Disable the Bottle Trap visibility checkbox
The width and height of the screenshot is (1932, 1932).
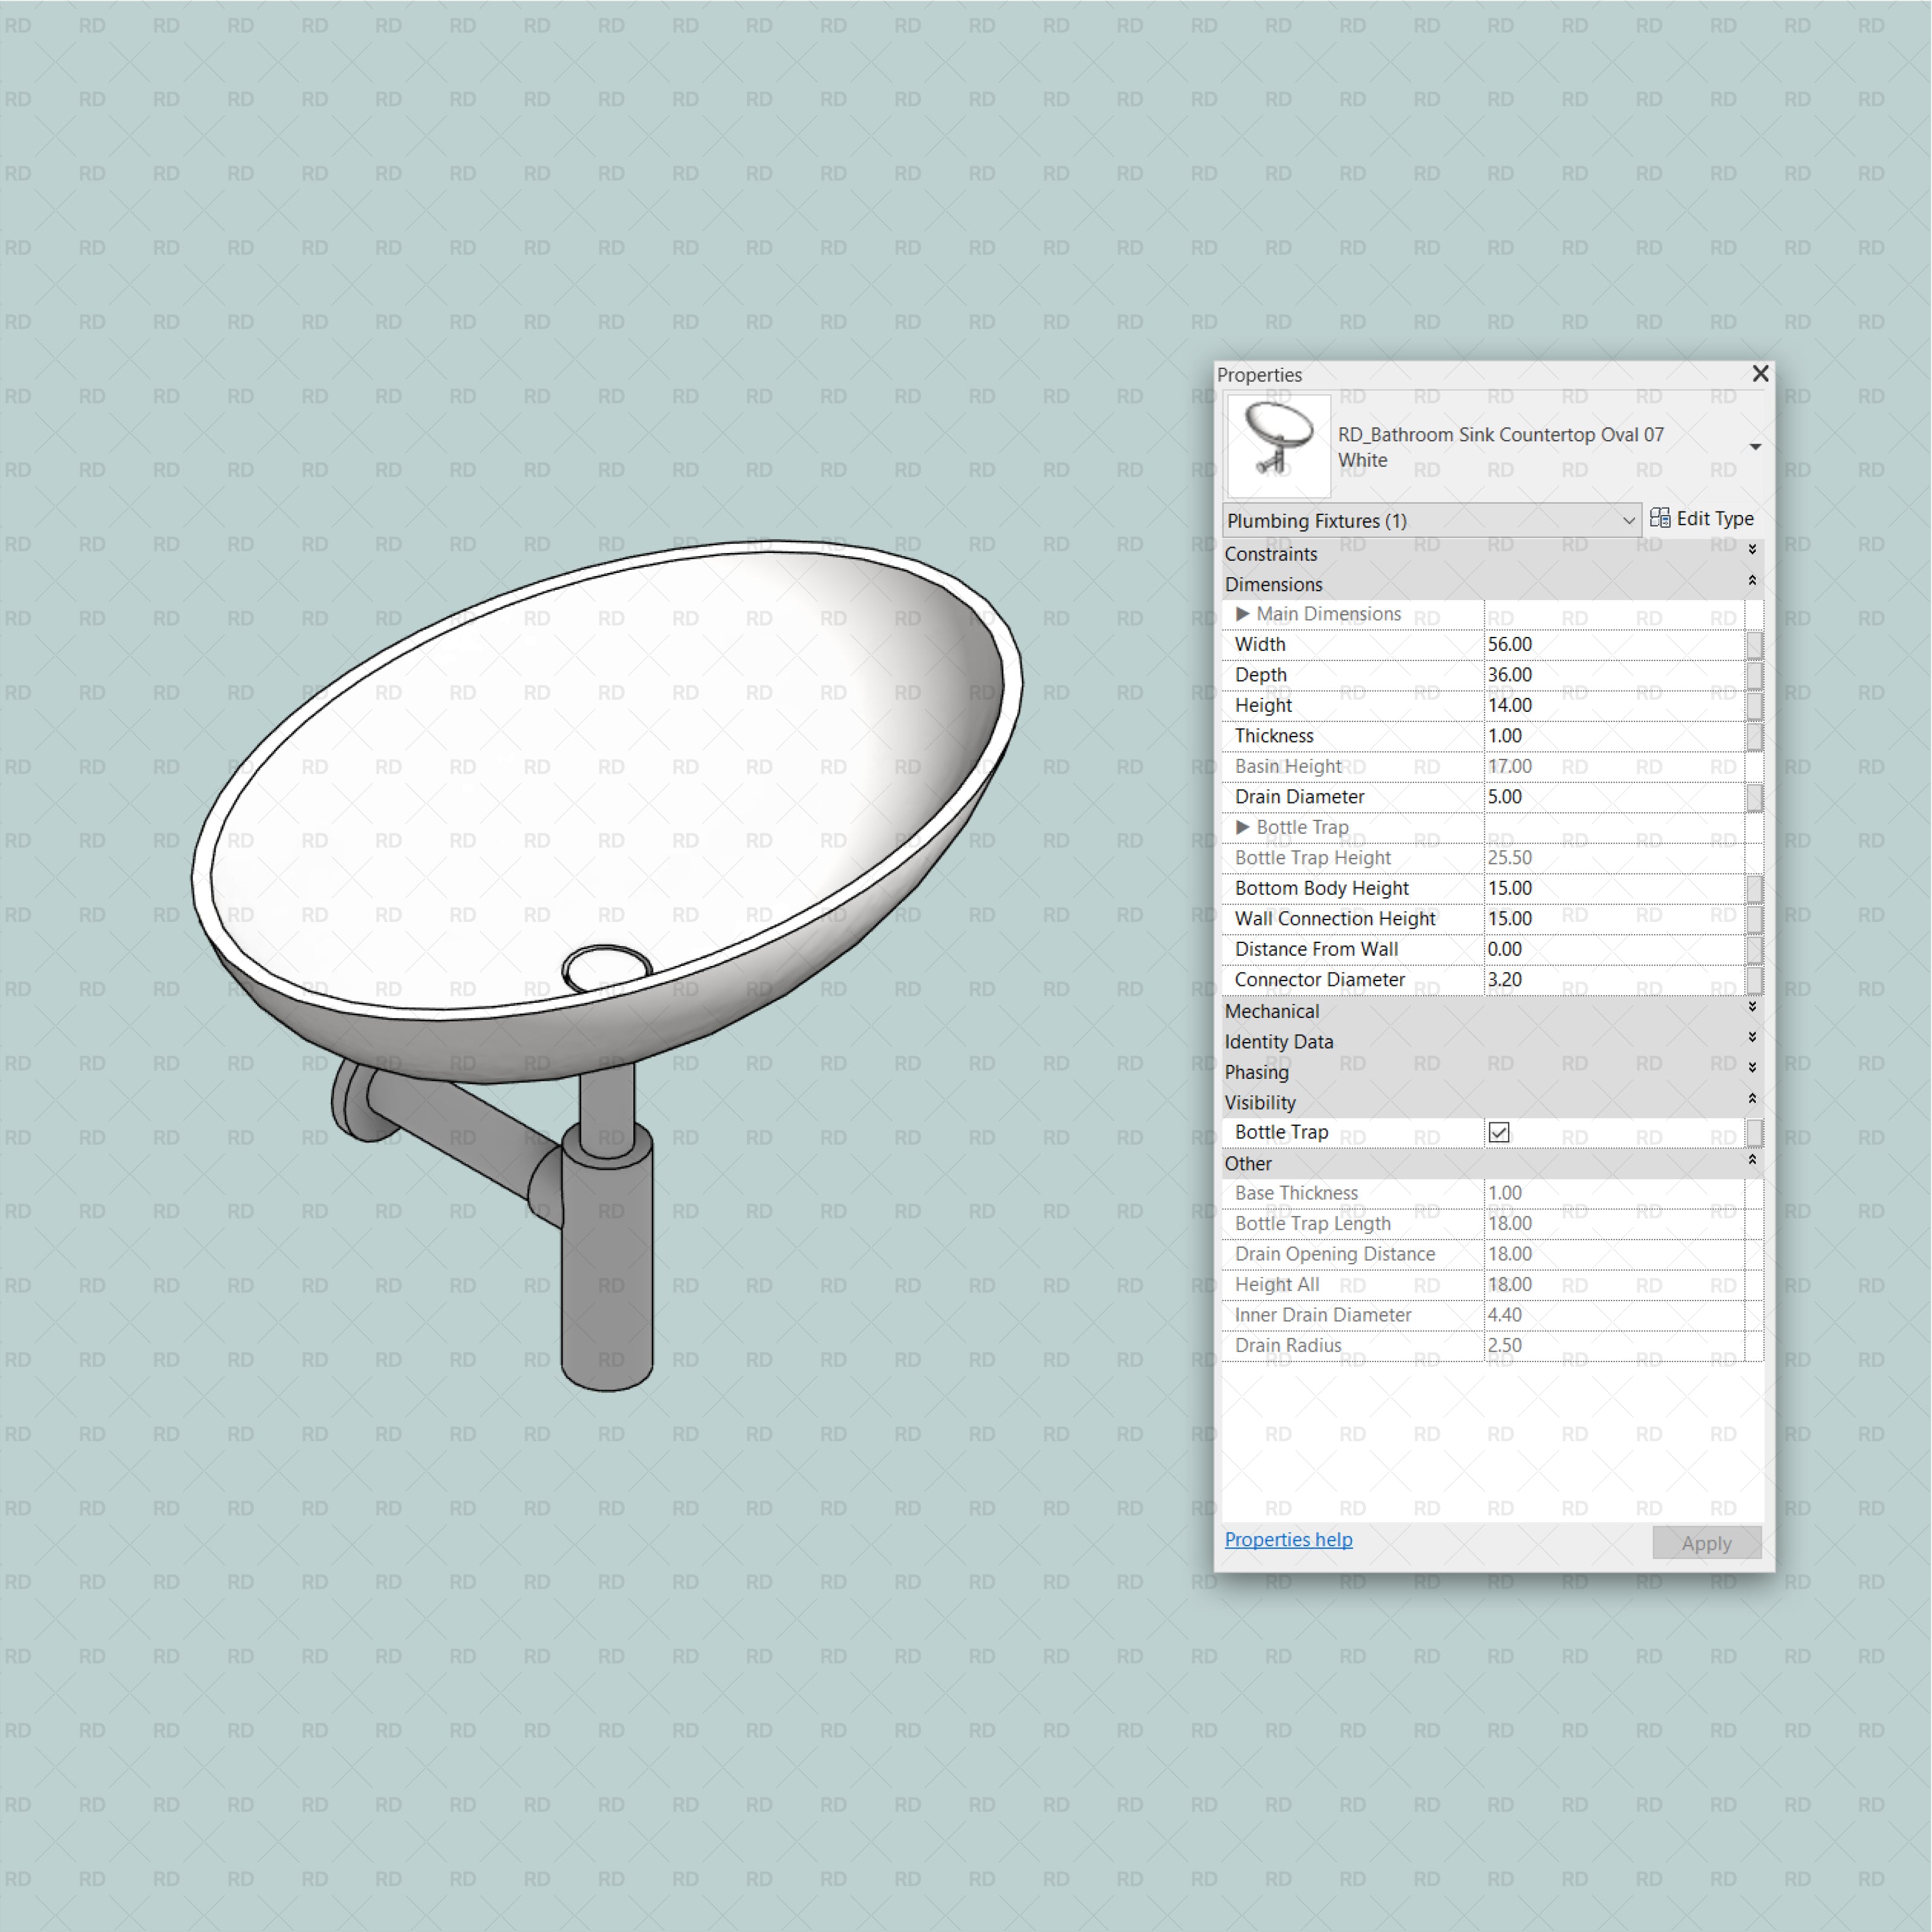pos(1498,1132)
